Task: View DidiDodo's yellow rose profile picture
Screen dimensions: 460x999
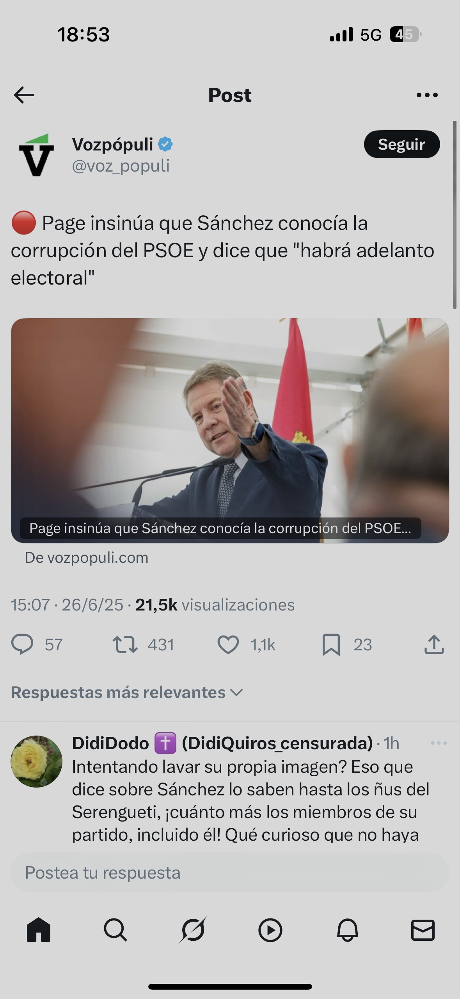Action: [36, 761]
